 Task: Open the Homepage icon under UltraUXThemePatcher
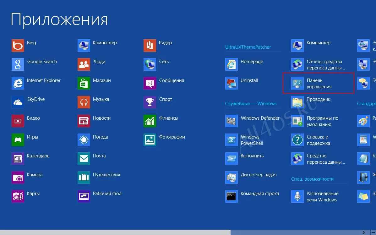coord(232,64)
